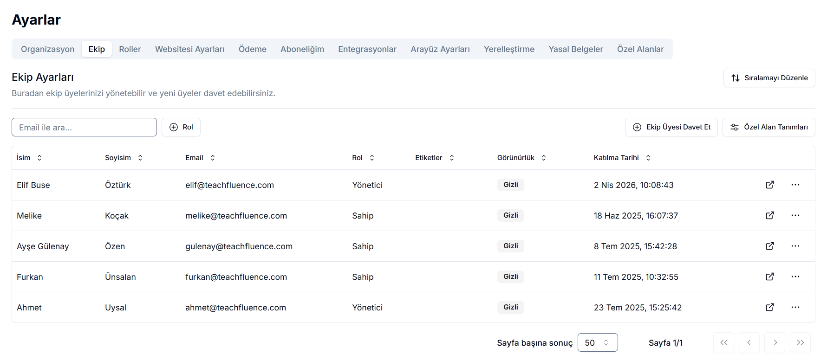This screenshot has height=361, width=827.
Task: Click the name Elif Buse
Action: [33, 185]
